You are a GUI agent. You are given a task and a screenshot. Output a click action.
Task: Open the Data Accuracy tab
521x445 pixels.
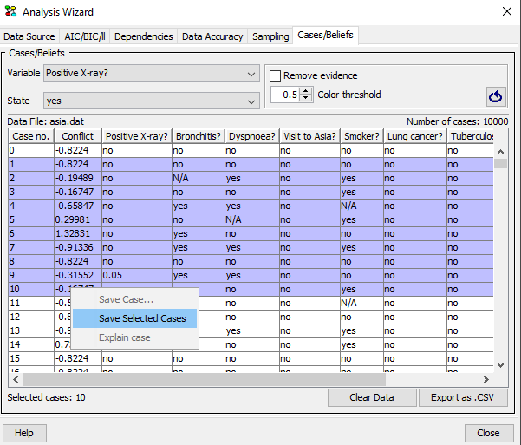pos(212,36)
